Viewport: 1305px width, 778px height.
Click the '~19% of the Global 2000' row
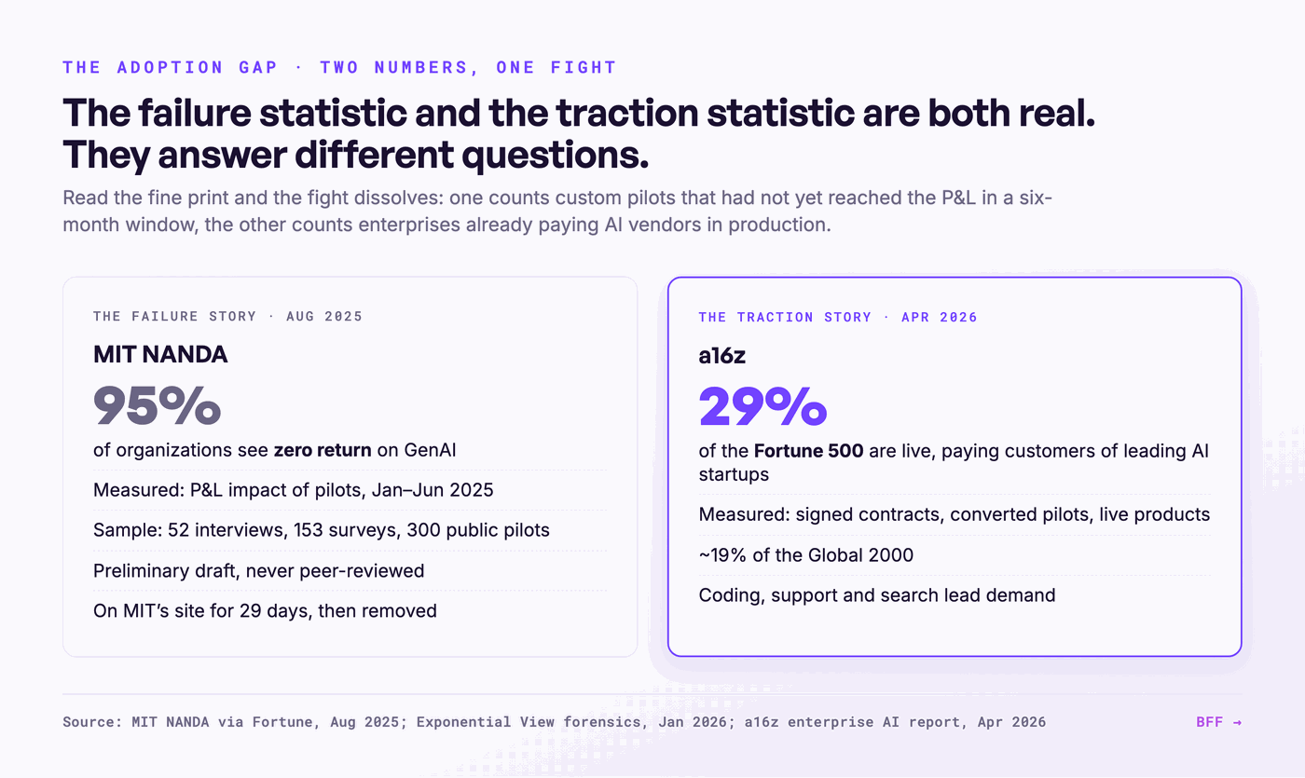pyautogui.click(x=955, y=555)
